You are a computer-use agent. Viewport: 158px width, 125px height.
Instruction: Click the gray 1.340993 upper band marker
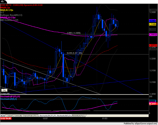153,10
